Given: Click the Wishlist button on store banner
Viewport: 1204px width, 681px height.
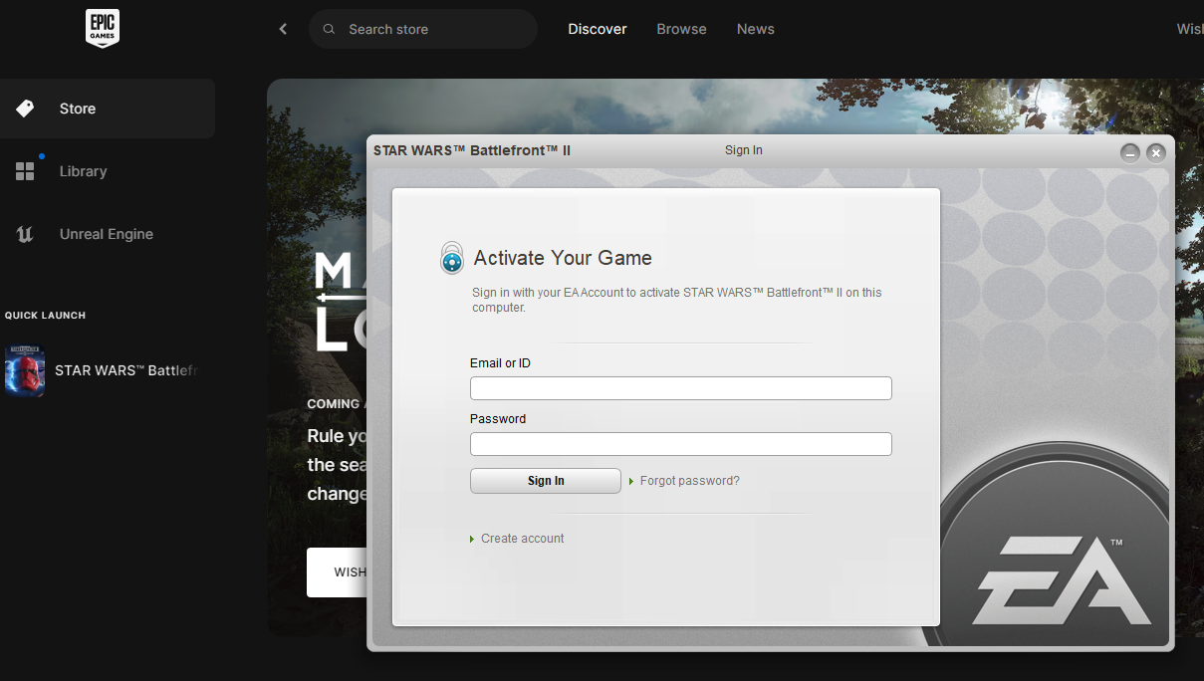Looking at the screenshot, I should pyautogui.click(x=337, y=572).
